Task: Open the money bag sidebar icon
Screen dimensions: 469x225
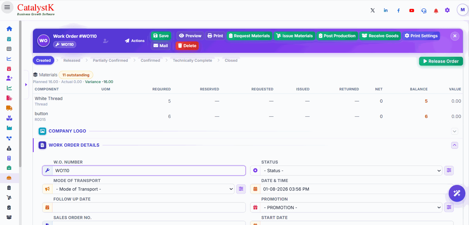Action: click(x=9, y=148)
